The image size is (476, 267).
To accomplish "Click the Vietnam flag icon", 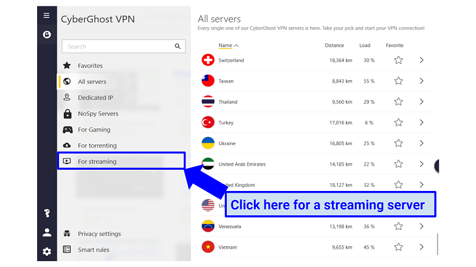I will coord(208,247).
